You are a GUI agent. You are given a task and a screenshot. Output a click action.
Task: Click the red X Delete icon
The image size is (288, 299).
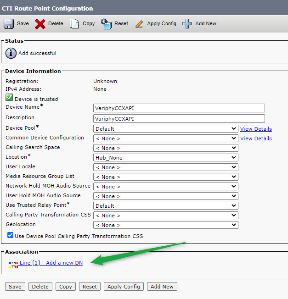click(x=40, y=24)
